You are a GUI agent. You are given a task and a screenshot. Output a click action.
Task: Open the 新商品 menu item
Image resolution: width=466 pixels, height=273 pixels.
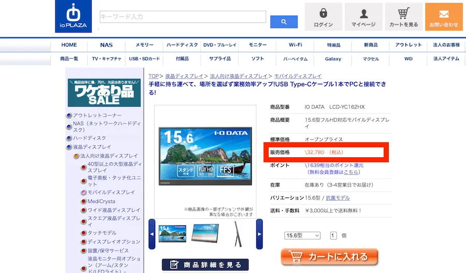[371, 45]
